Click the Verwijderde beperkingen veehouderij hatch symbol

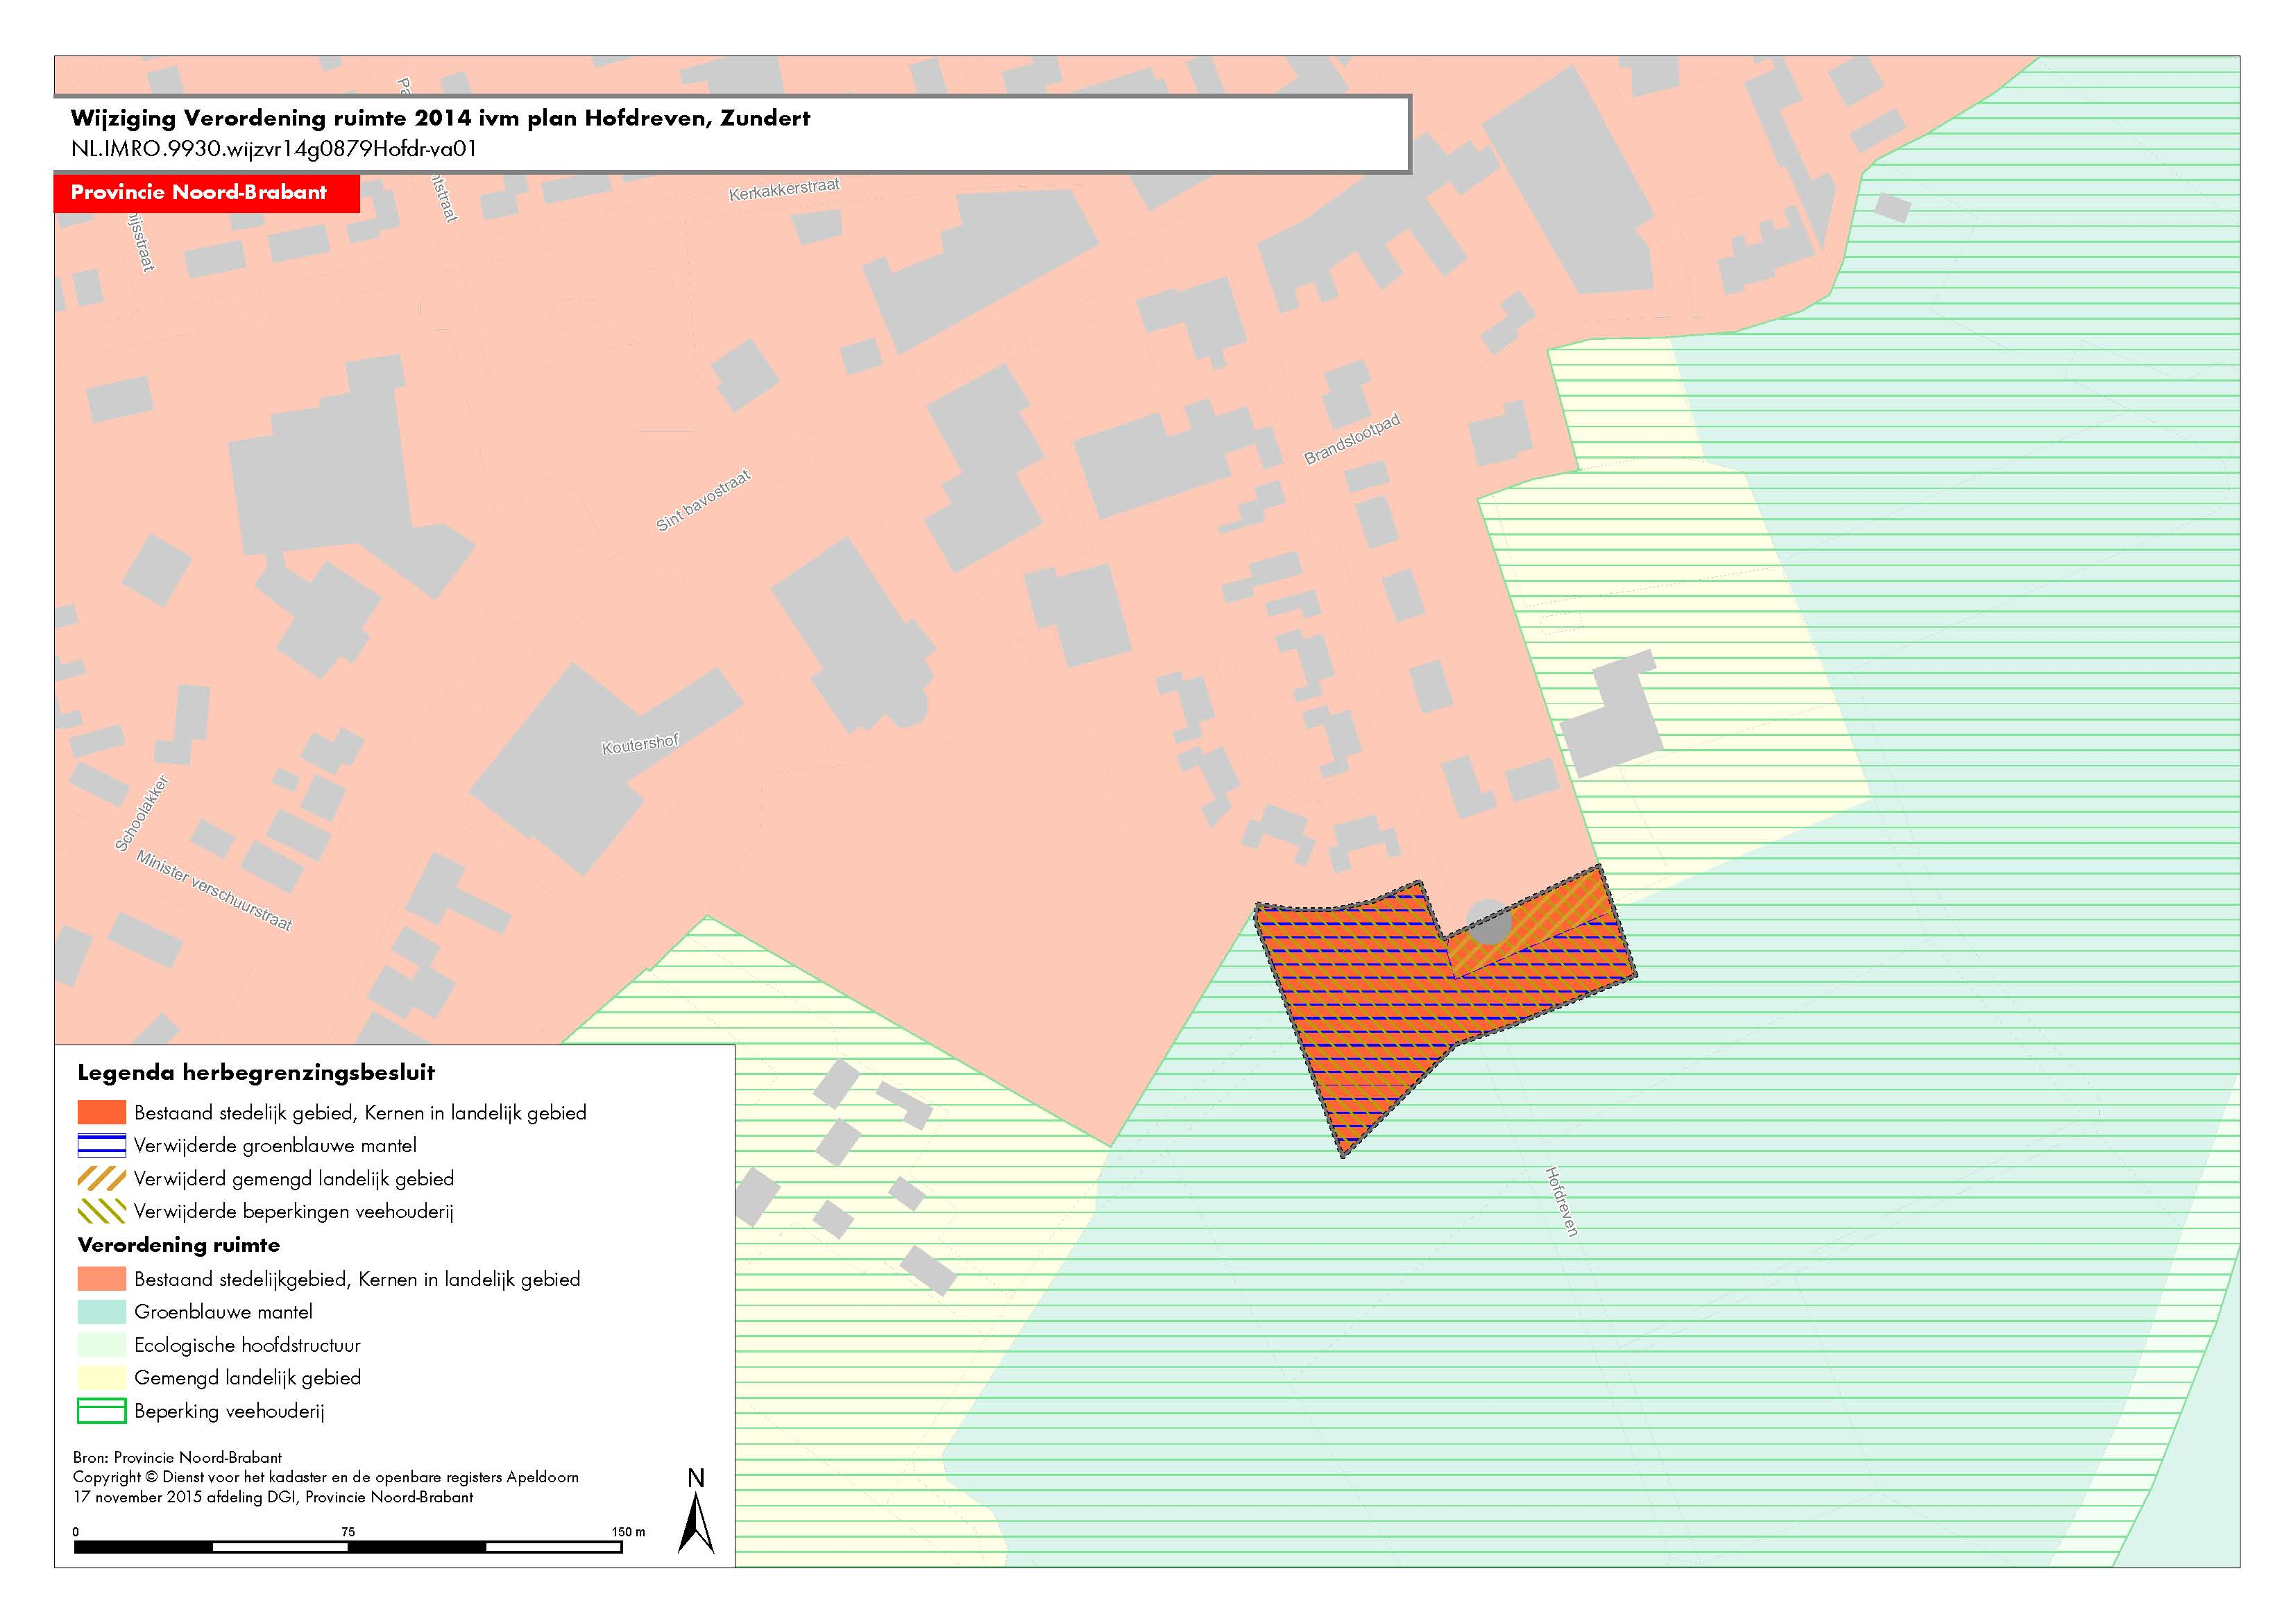click(x=102, y=1211)
